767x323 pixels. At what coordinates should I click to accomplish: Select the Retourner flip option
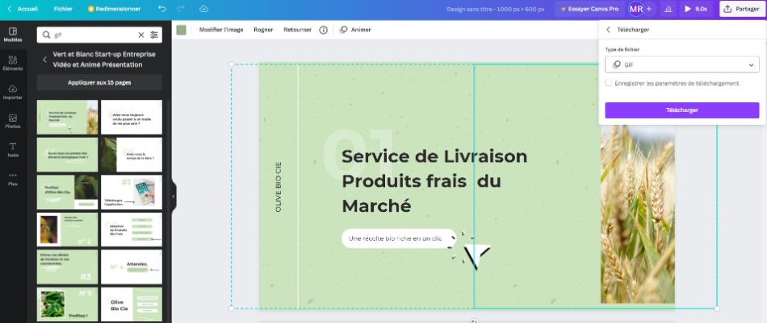[297, 30]
